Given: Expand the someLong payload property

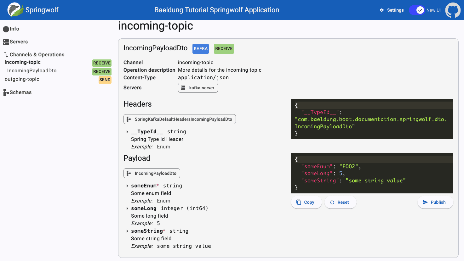Looking at the screenshot, I should [x=127, y=208].
